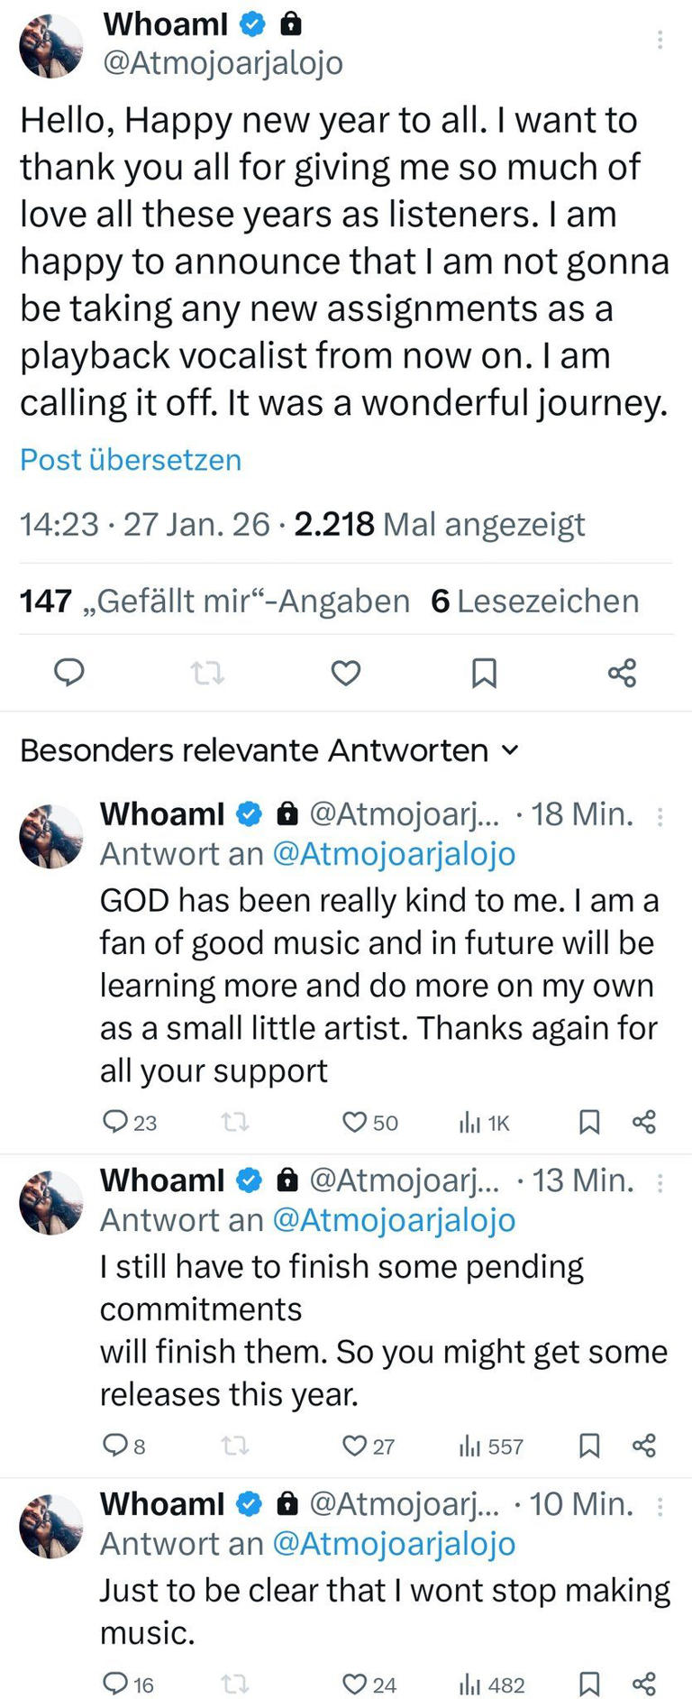Open @Atmojoarjalojo link in the 13 Min. reply
The height and width of the screenshot is (1699, 692).
[x=394, y=1220]
